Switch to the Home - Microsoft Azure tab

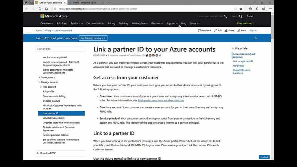(83, 3)
